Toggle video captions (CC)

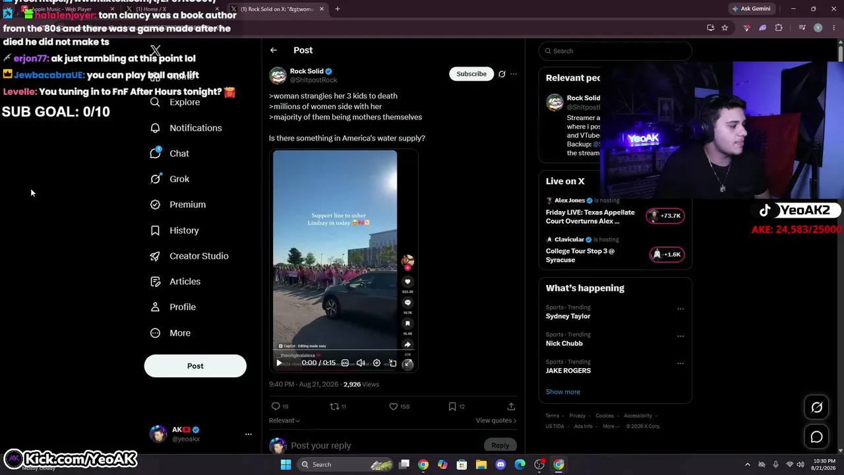345,363
